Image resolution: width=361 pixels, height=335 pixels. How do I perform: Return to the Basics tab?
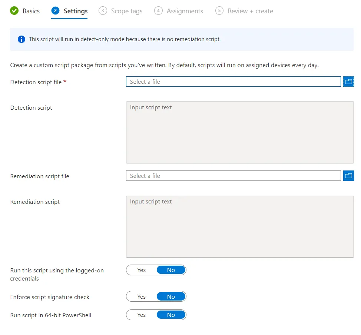tap(31, 11)
